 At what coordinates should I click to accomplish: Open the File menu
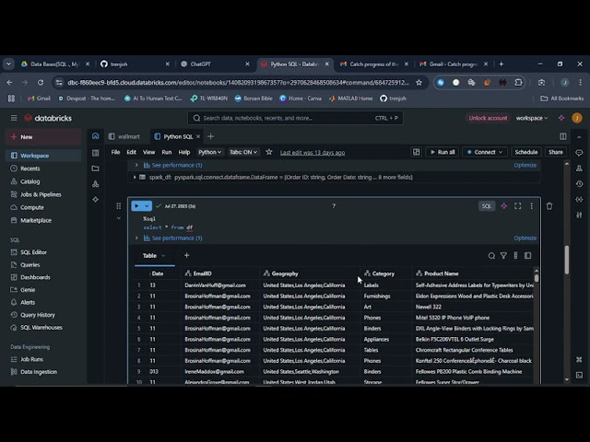coord(115,152)
